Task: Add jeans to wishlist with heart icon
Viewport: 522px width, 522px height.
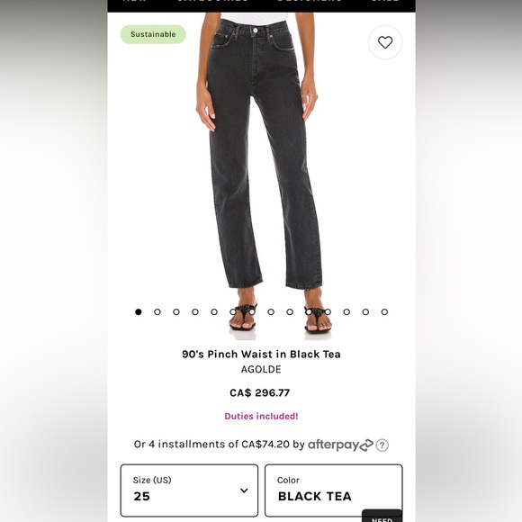Action: (385, 42)
